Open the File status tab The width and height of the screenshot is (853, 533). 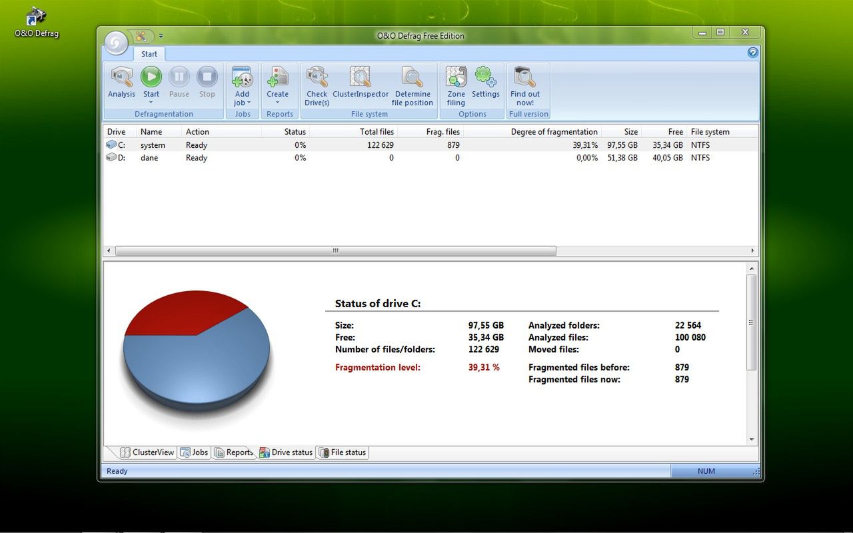click(x=343, y=452)
